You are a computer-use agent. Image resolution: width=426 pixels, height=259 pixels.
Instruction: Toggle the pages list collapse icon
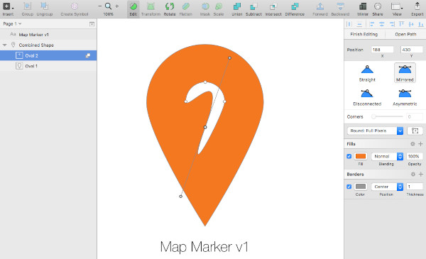tap(92, 24)
